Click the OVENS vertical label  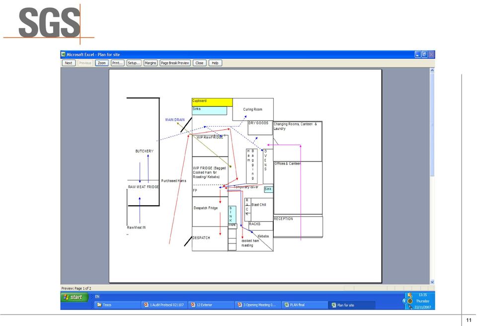tap(265, 160)
